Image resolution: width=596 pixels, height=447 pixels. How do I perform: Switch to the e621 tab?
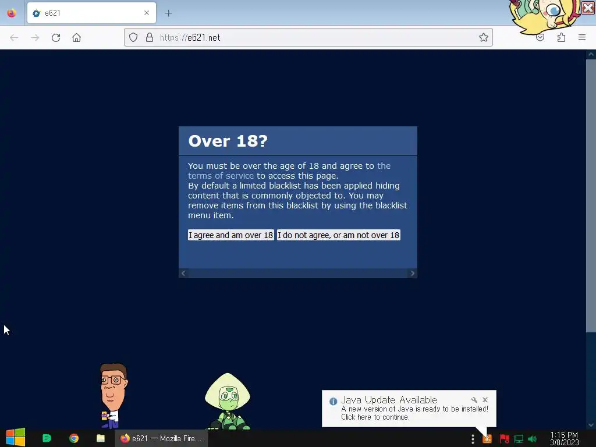(91, 13)
